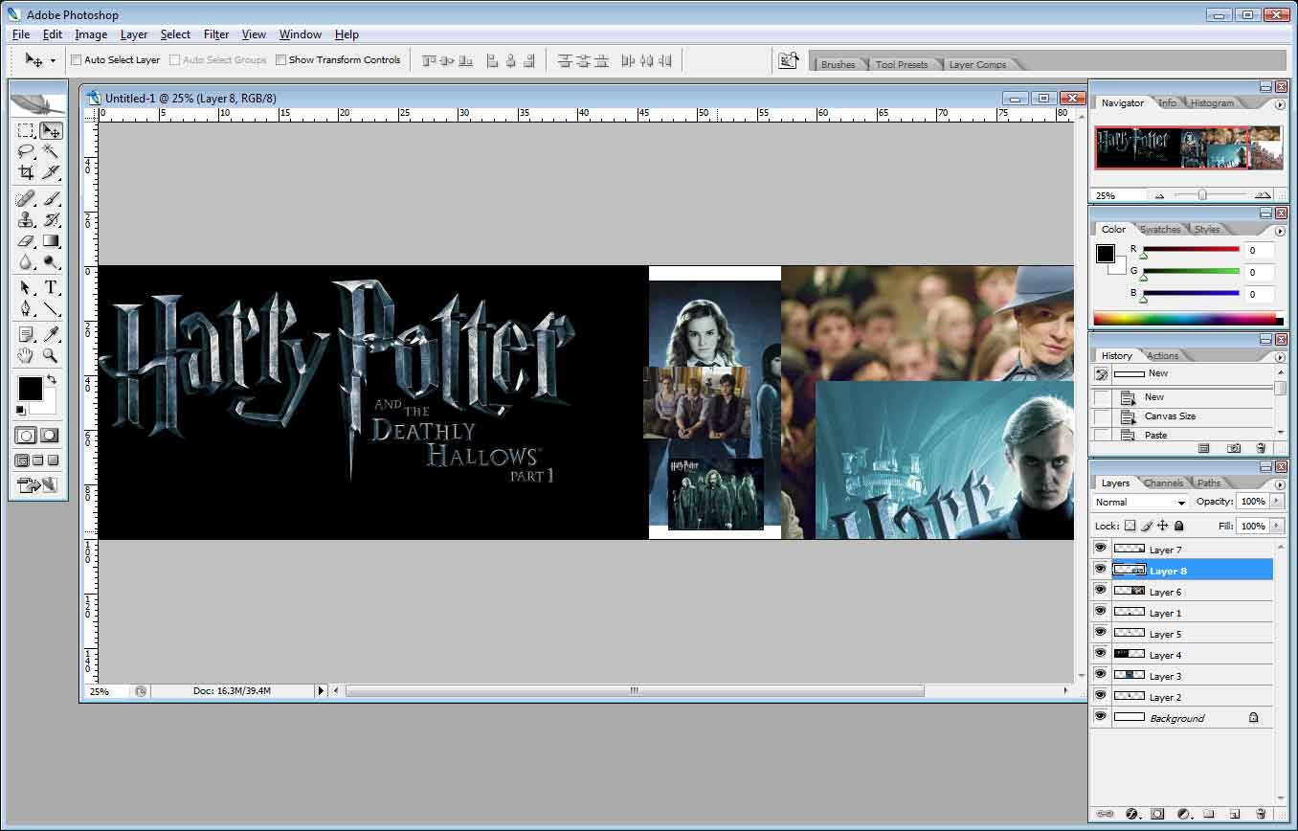Switch to the Channels tab
1298x831 pixels.
coord(1163,483)
